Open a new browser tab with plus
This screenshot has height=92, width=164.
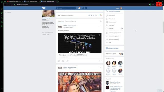click(x=58, y=1)
